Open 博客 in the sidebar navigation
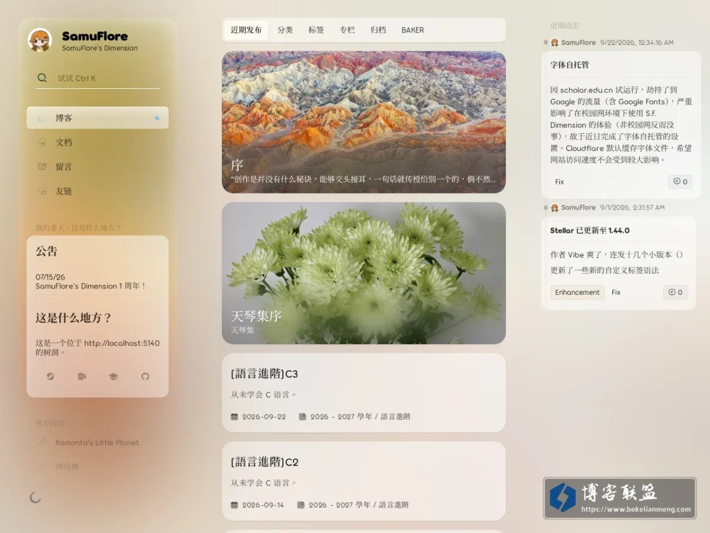 coord(98,118)
